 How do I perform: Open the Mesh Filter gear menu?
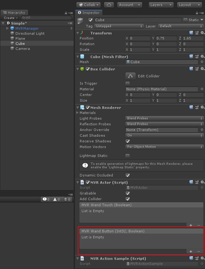tap(202, 57)
